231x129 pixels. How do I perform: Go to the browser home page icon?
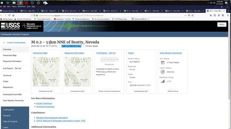pos(13,15)
